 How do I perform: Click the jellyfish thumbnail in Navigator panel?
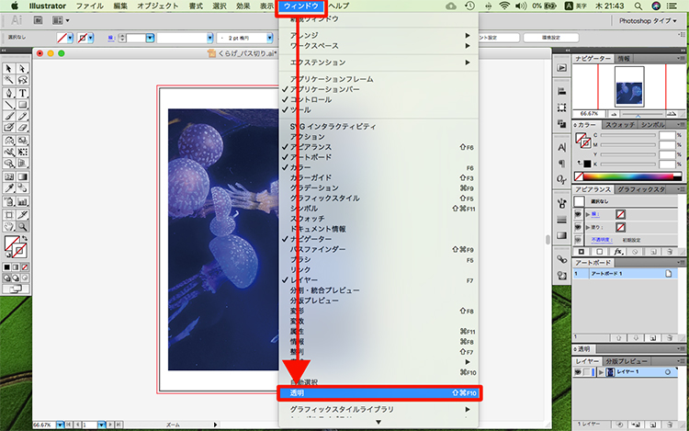point(629,91)
